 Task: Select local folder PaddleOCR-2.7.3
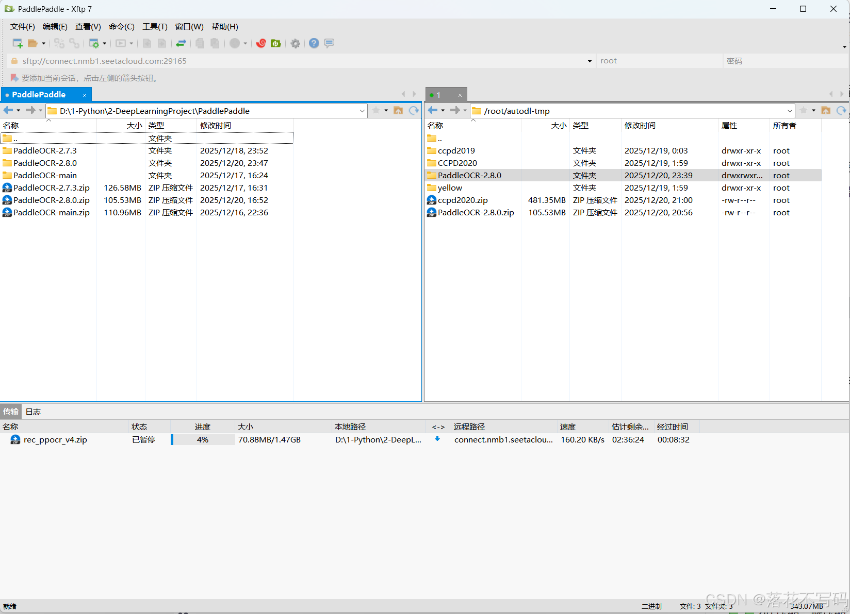45,150
